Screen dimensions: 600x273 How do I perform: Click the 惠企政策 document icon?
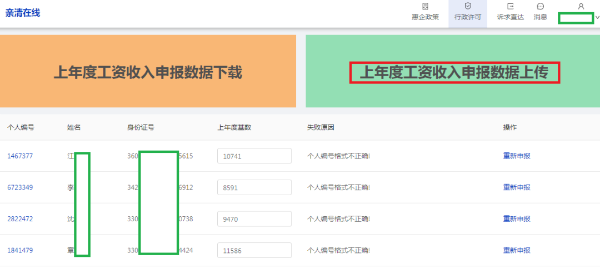pyautogui.click(x=425, y=6)
